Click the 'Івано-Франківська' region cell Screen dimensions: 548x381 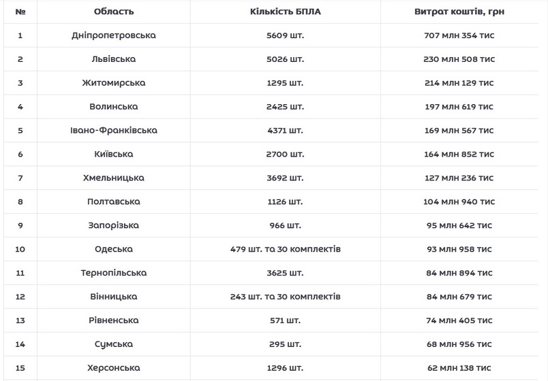114,131
